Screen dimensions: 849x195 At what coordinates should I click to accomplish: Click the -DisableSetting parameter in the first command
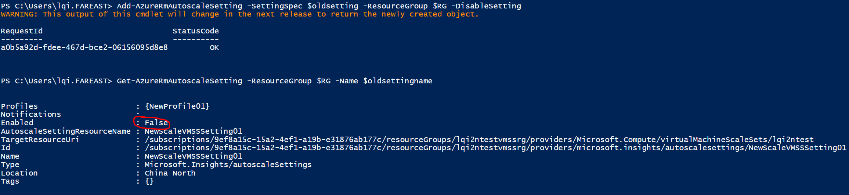(488, 6)
